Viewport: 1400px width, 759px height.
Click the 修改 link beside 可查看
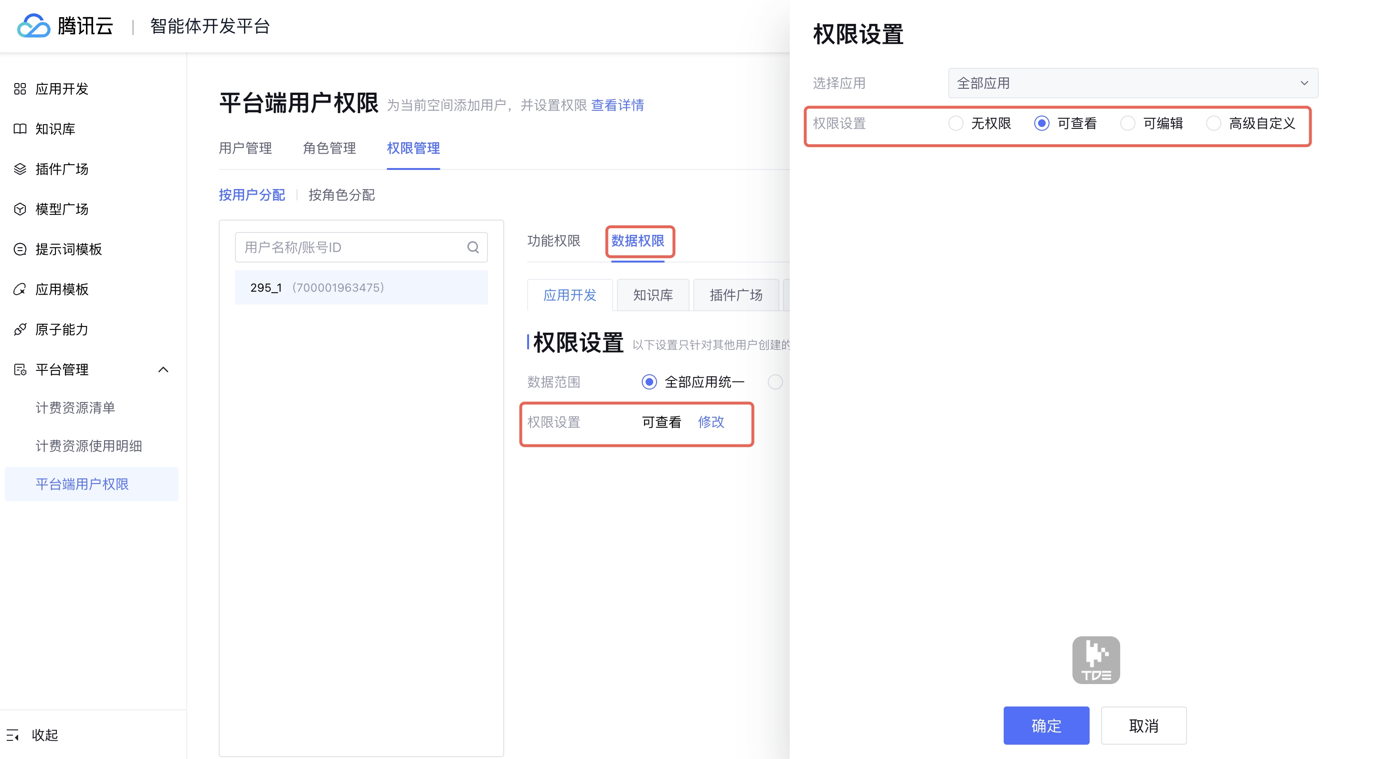(x=711, y=422)
